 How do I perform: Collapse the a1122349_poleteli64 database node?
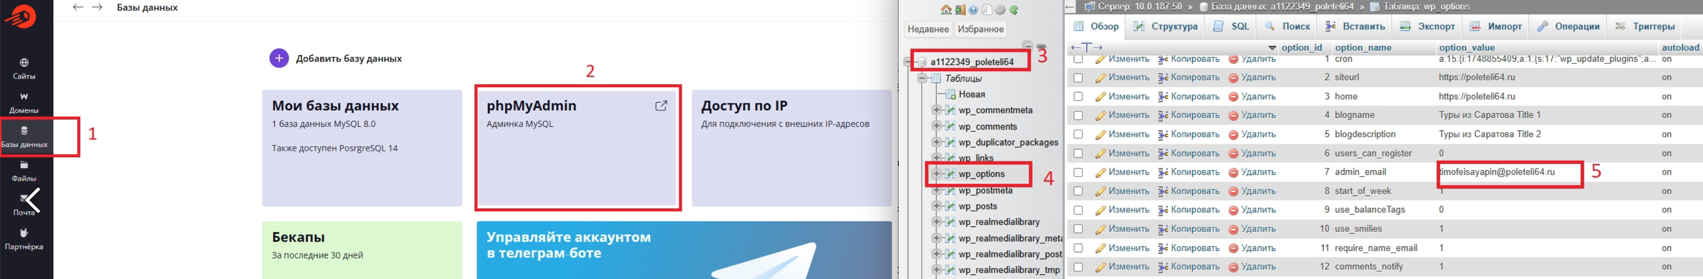(x=908, y=62)
